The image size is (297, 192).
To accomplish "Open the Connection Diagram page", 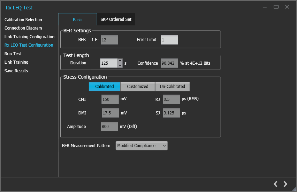I will coord(23,28).
